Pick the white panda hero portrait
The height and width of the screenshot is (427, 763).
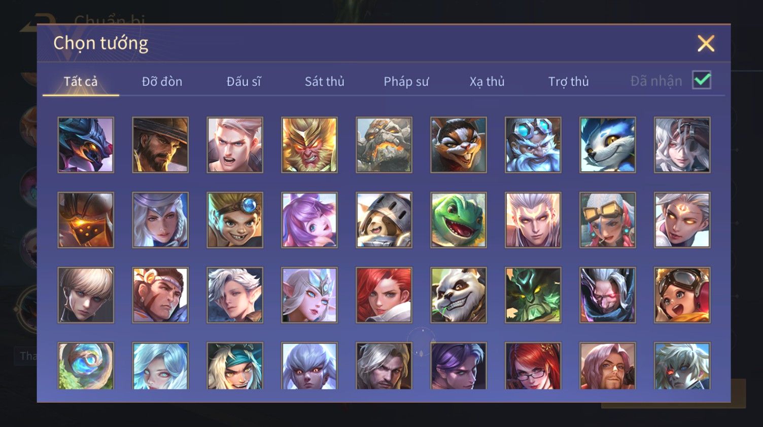pos(459,295)
